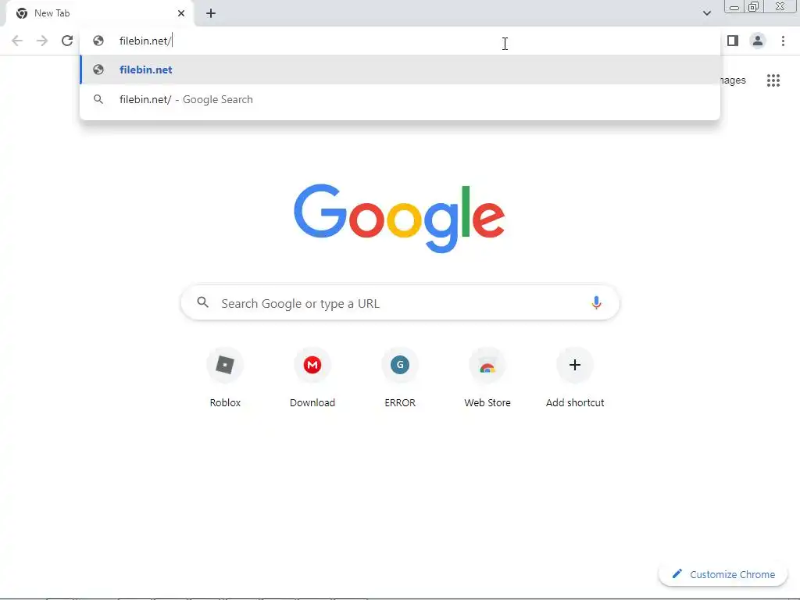Image resolution: width=800 pixels, height=600 pixels.
Task: Close the Chrome window
Action: [x=780, y=6]
